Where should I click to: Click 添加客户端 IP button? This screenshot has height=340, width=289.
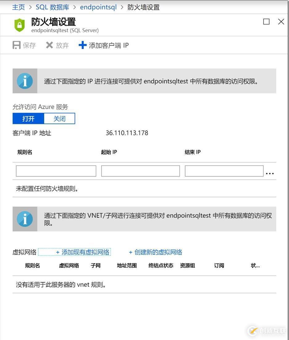(x=103, y=45)
